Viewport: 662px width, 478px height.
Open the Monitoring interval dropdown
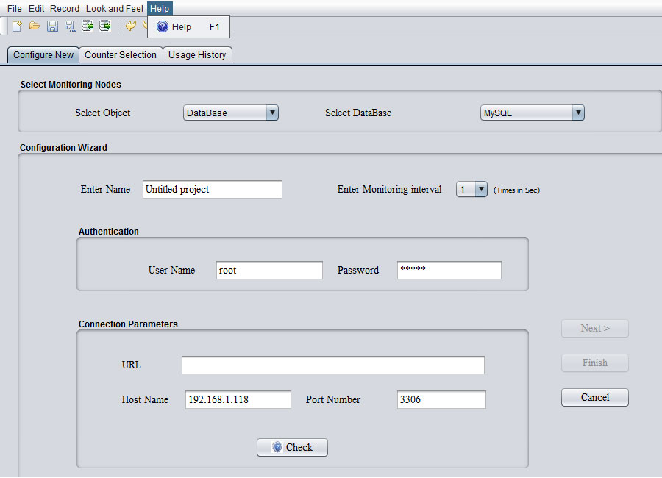coord(471,189)
